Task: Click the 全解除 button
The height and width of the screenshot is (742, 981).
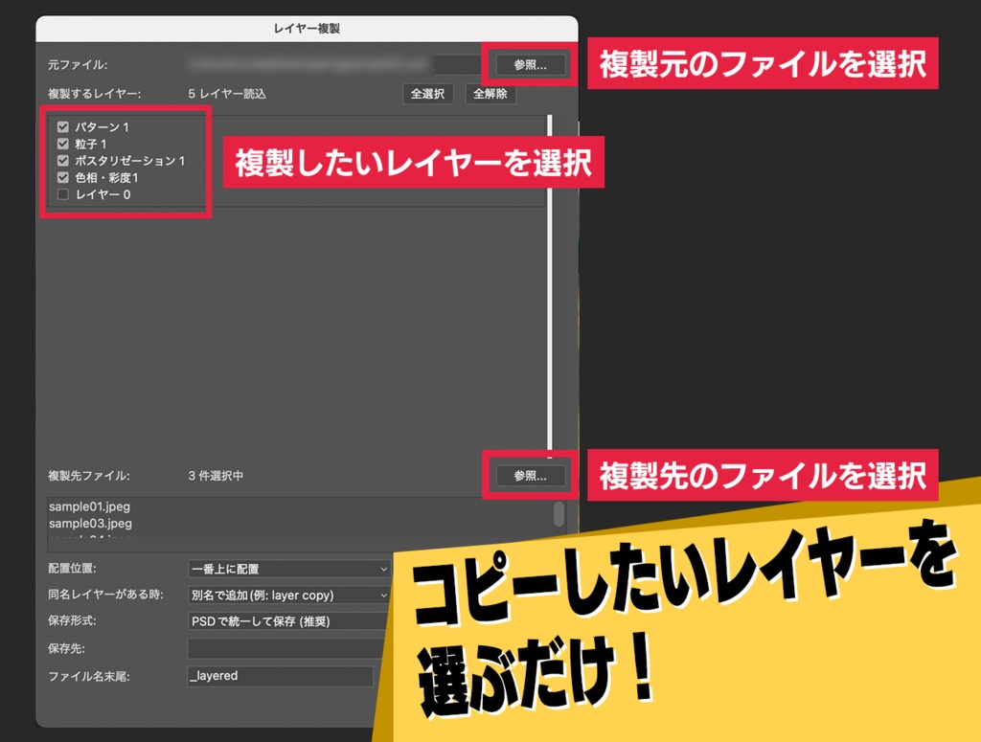Action: pyautogui.click(x=490, y=94)
